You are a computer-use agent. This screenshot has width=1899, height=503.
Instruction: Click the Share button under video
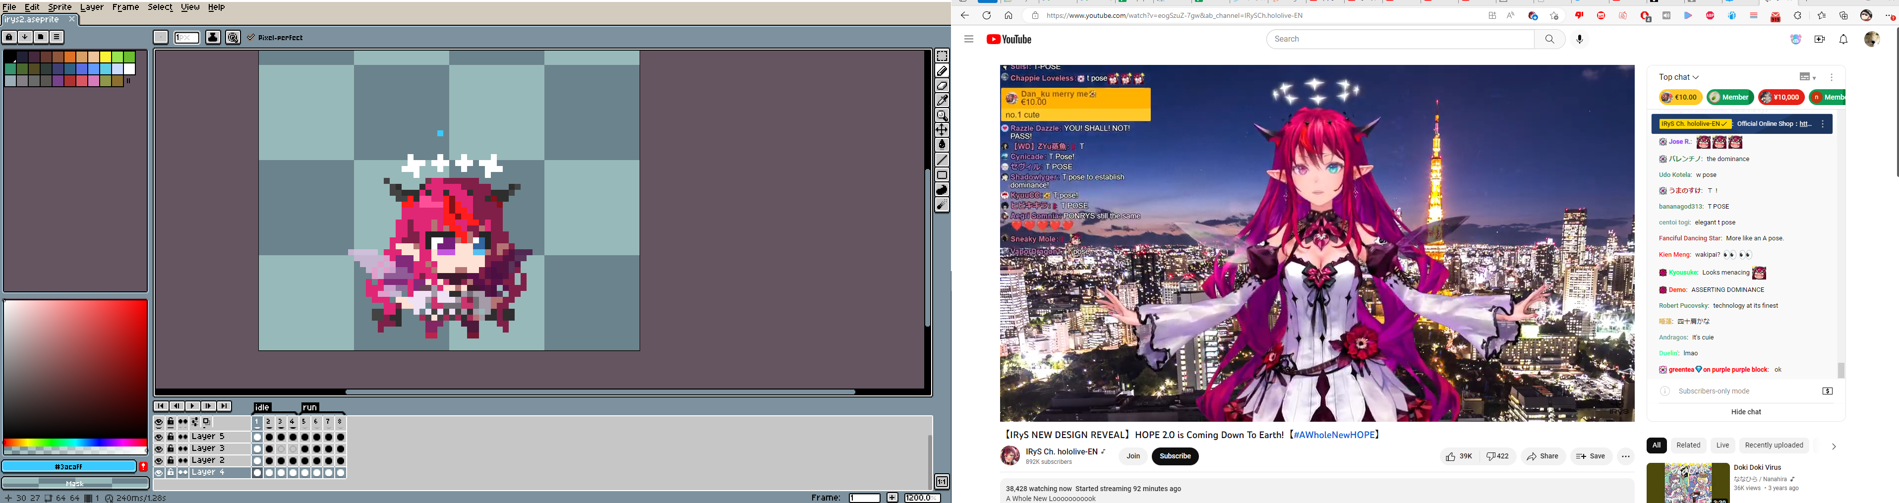(1543, 456)
